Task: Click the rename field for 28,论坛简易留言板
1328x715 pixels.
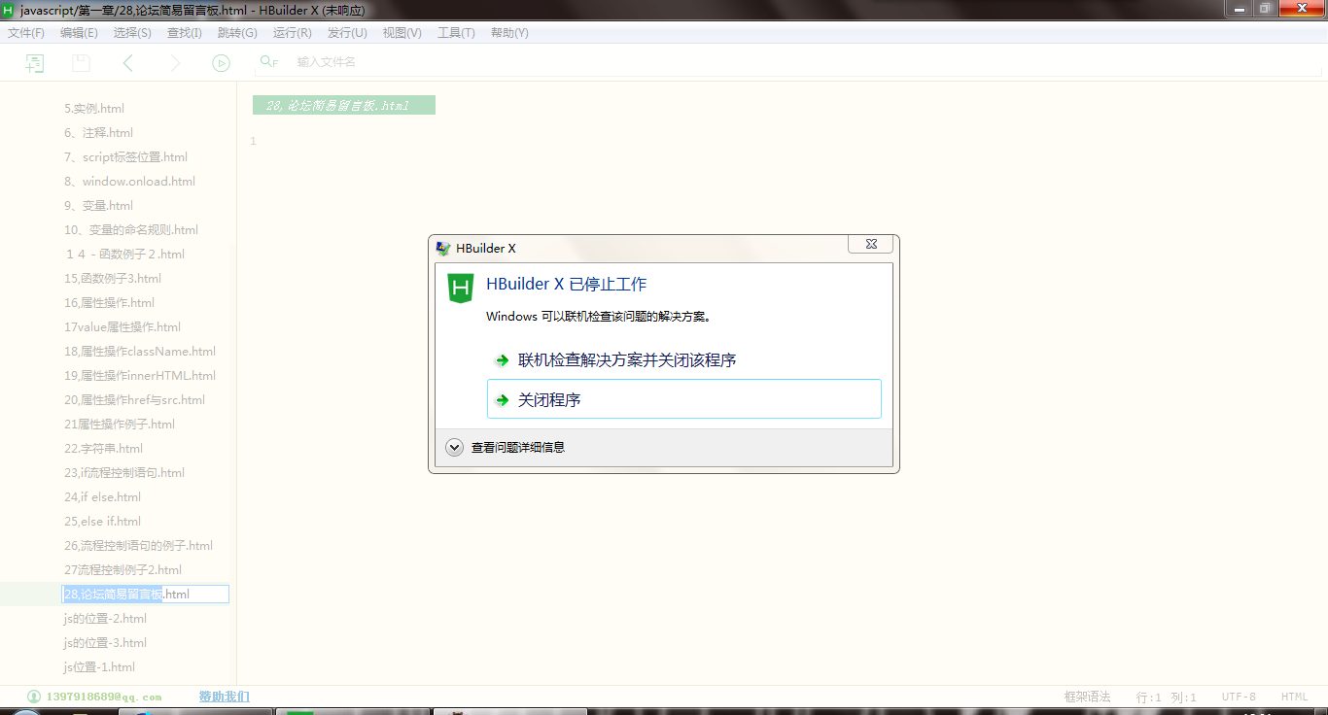Action: pos(146,594)
